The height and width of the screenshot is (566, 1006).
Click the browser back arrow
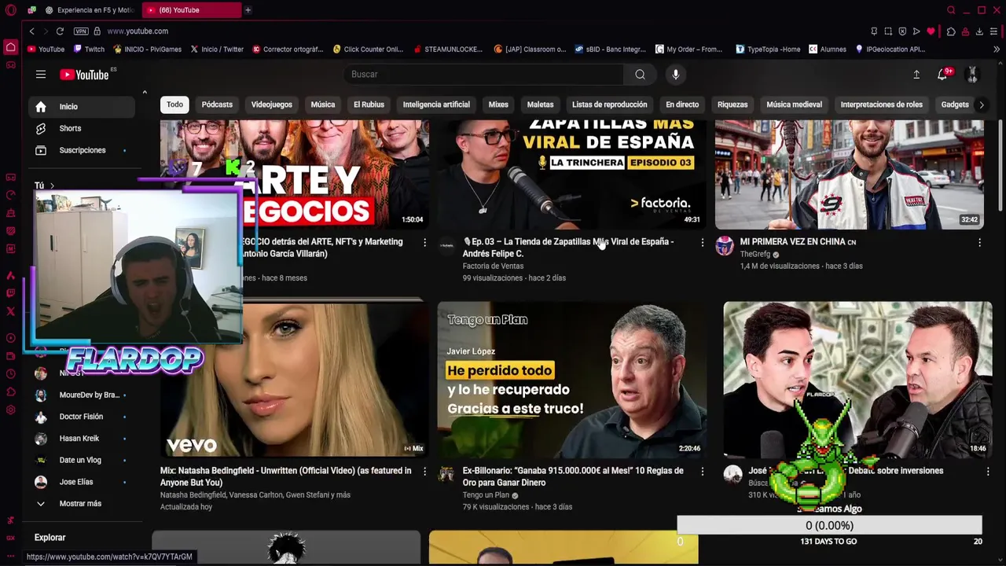click(31, 31)
